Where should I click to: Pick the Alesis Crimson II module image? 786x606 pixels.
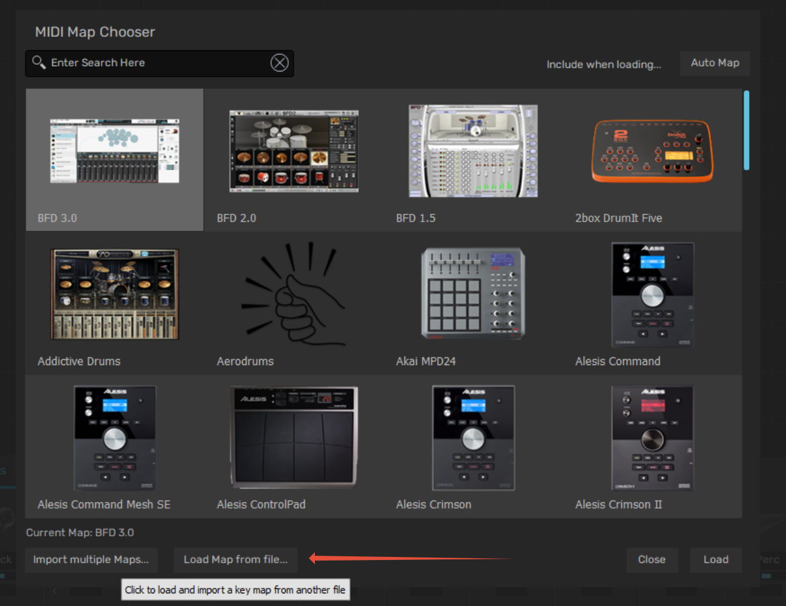coord(652,438)
